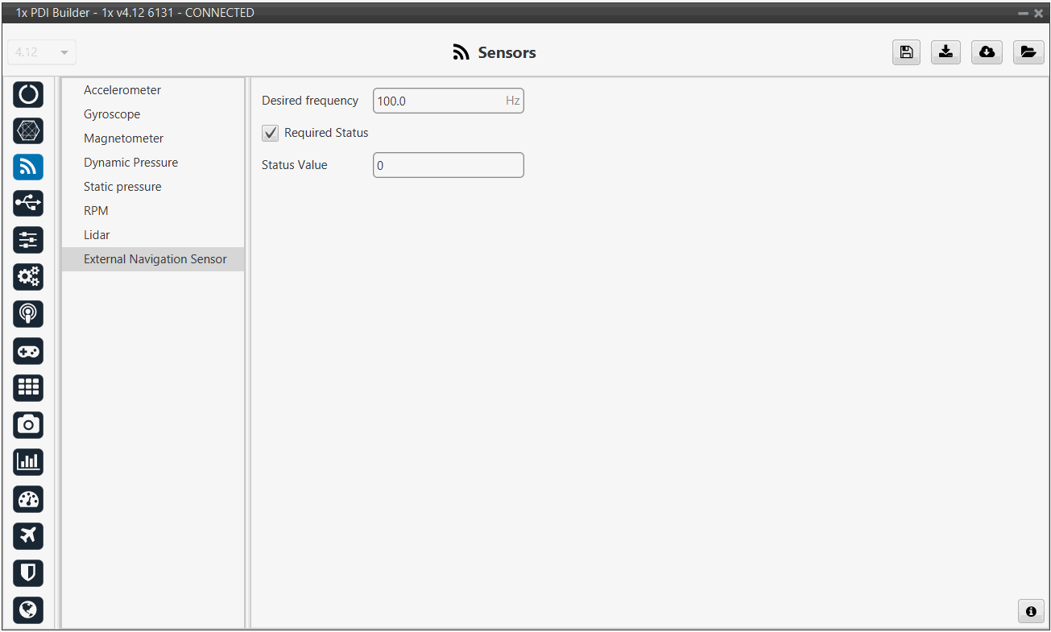Viewport: 1051px width, 632px height.
Task: Select Accelerometer in the sensor list
Action: pos(122,90)
